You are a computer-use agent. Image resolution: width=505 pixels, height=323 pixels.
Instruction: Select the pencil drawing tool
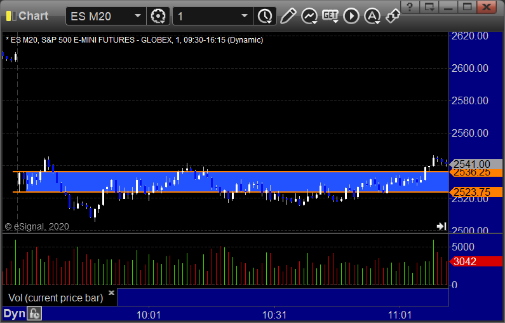click(x=288, y=16)
